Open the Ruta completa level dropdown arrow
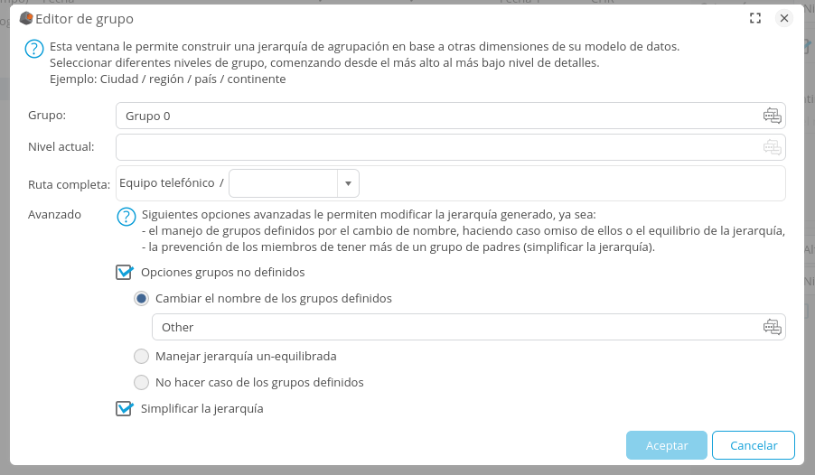The image size is (815, 475). pyautogui.click(x=349, y=183)
